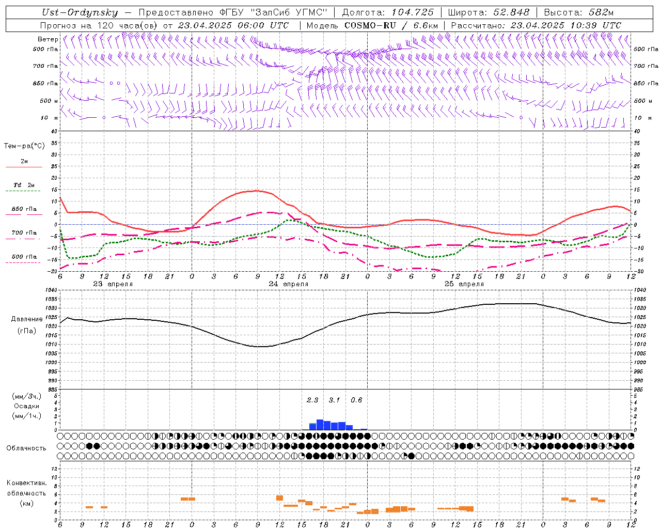Click Рассчитано: 23.04.2025 10:39 UTC timestamp
This screenshot has width=661, height=529.
(x=536, y=25)
